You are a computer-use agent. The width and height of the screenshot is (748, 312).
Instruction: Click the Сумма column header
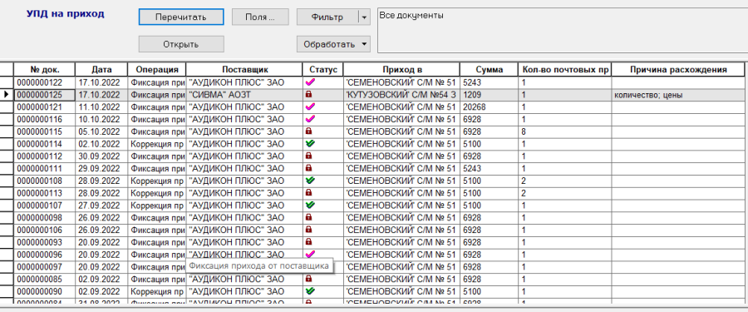[x=489, y=69]
